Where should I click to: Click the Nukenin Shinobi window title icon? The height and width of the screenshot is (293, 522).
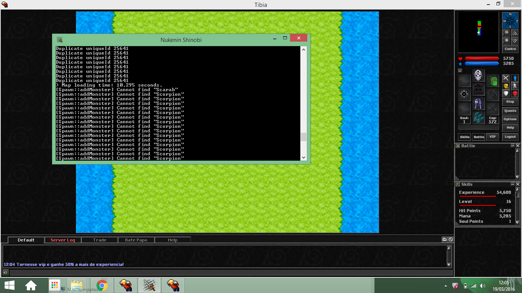point(60,40)
